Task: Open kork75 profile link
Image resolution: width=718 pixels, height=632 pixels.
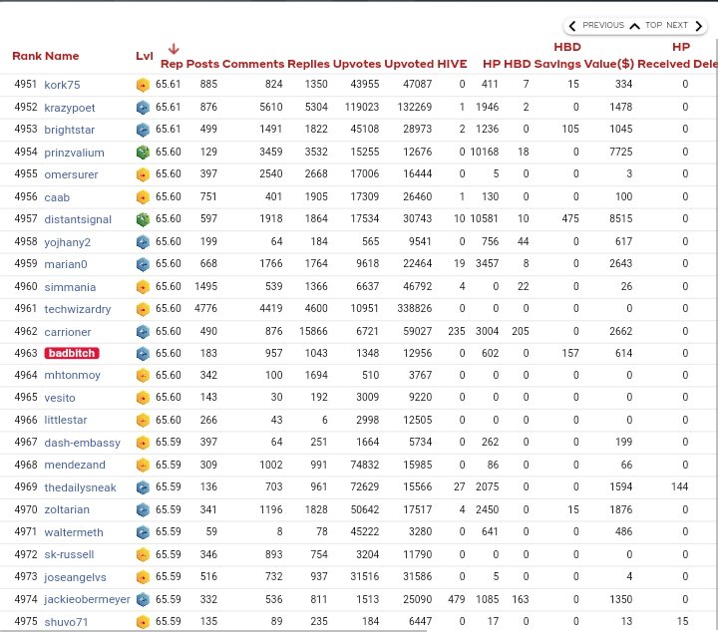Action: tap(62, 85)
